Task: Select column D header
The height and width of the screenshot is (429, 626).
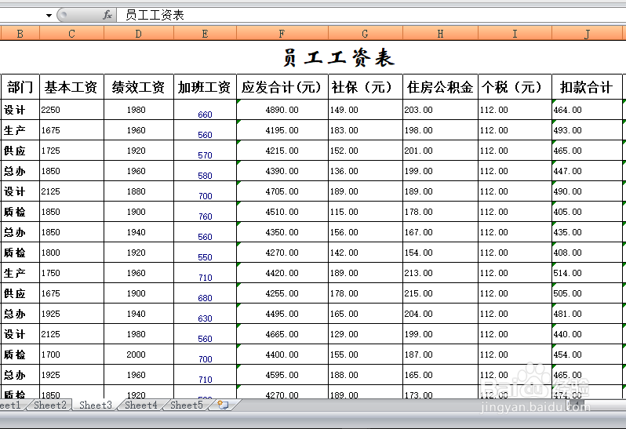Action: (x=139, y=34)
